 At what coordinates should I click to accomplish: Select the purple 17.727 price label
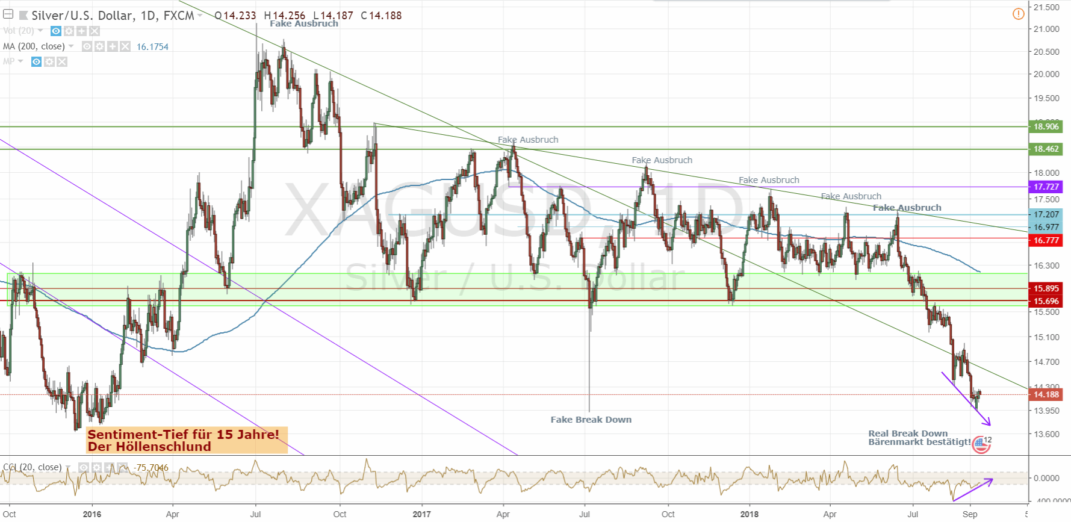click(1046, 187)
